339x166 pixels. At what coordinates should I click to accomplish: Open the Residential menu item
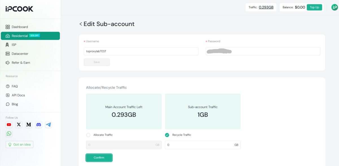[x=30, y=36]
